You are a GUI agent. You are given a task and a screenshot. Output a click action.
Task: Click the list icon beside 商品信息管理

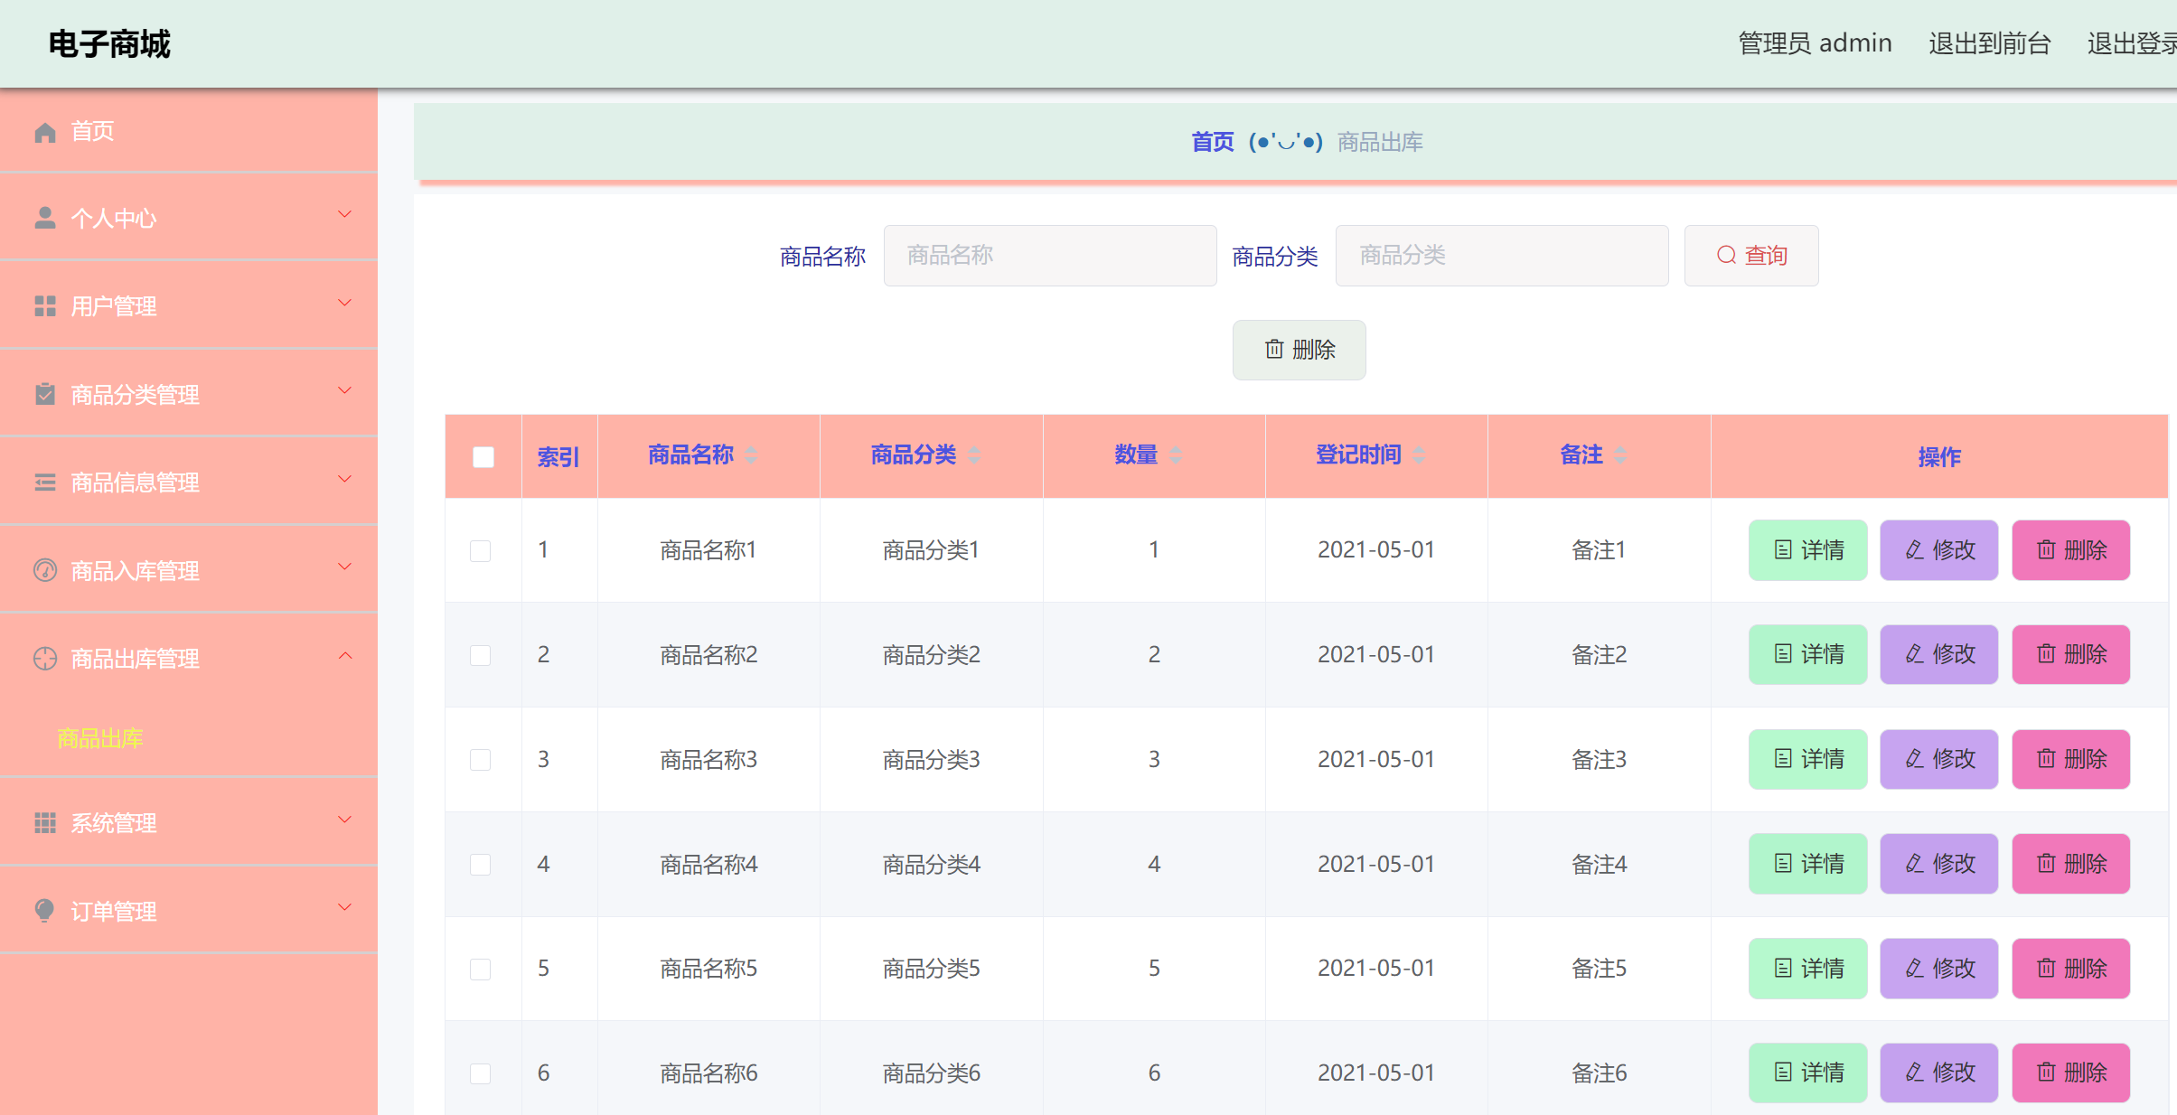[x=45, y=483]
